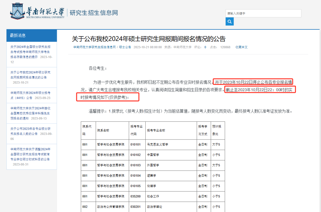Open news about 优秀应届本科推免生预报名
This screenshot has width=321, height=212.
click(x=31, y=113)
